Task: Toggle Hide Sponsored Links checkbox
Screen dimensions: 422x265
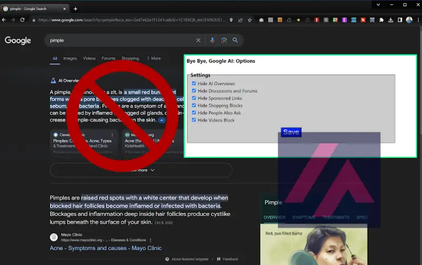Action: [x=194, y=98]
